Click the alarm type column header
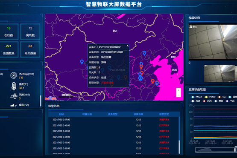Image resolution: width=237 pixels, height=158 pixels. pos(164,114)
